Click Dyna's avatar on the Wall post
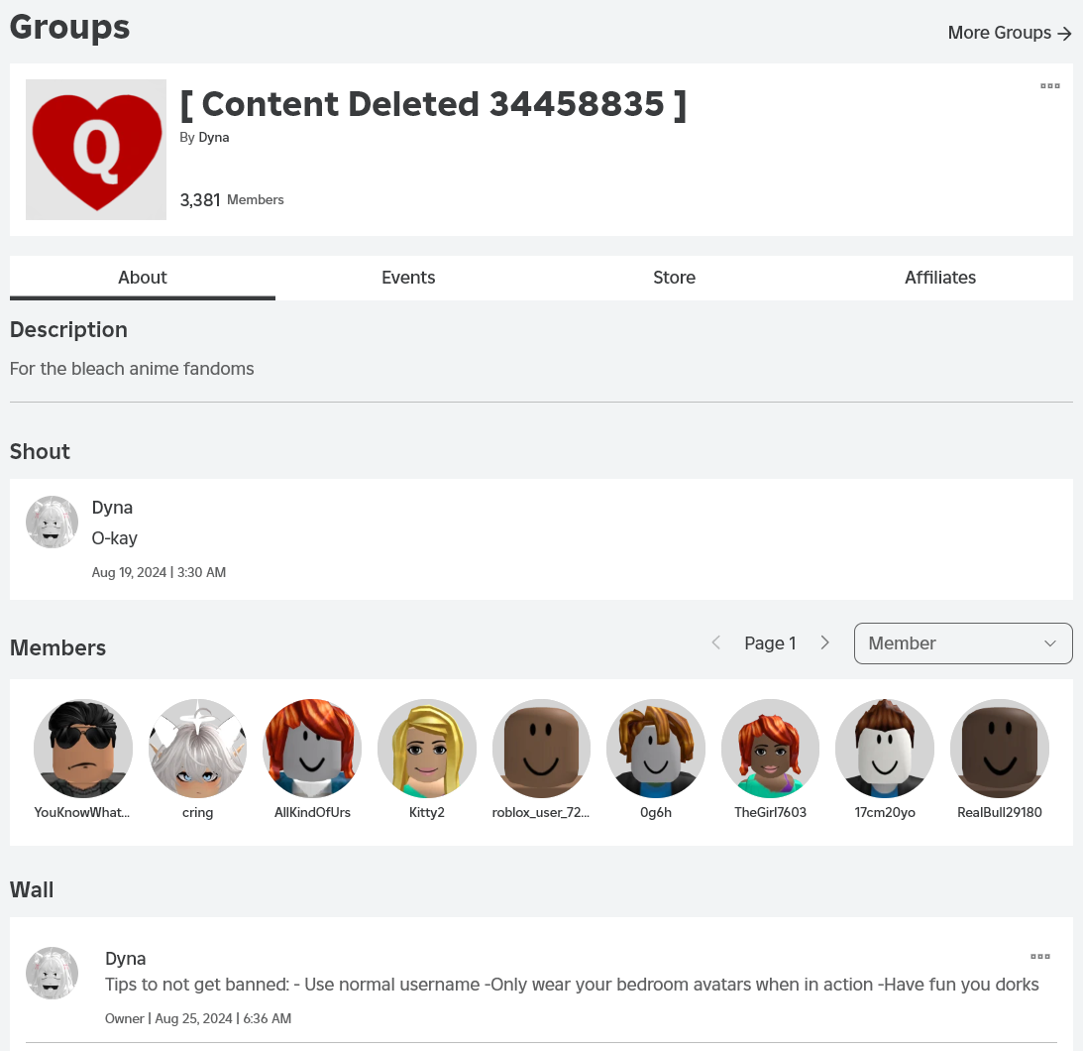1083x1051 pixels. pyautogui.click(x=52, y=973)
